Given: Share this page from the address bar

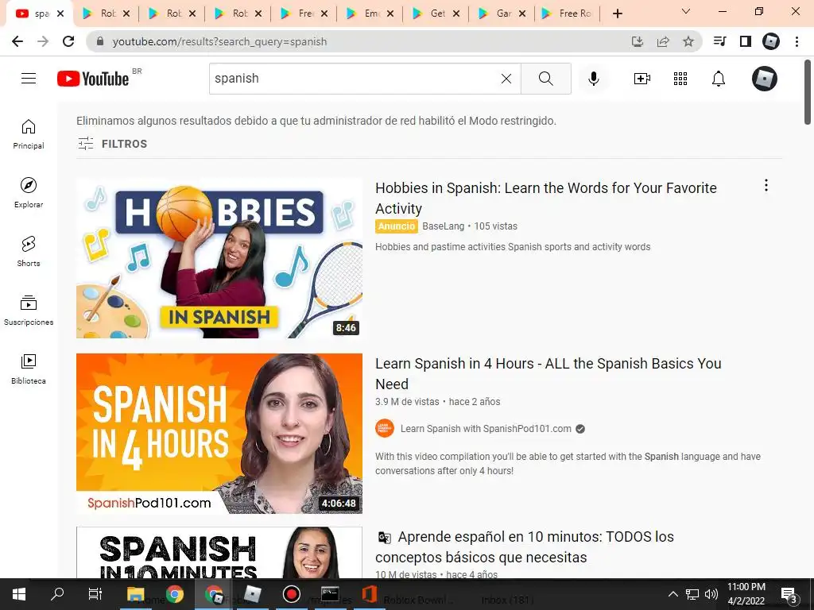Looking at the screenshot, I should (663, 41).
